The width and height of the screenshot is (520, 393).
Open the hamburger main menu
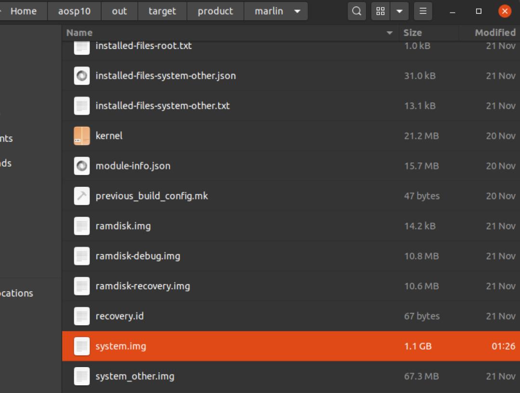click(x=423, y=11)
